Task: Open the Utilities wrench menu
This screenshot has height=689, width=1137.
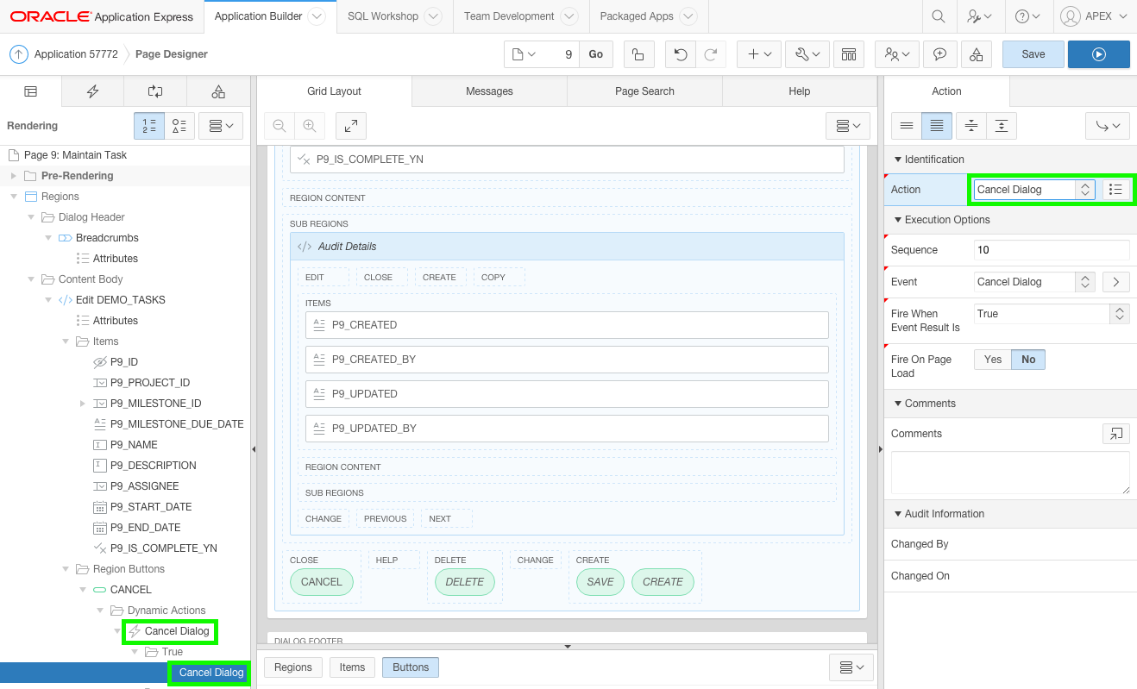Action: (807, 54)
